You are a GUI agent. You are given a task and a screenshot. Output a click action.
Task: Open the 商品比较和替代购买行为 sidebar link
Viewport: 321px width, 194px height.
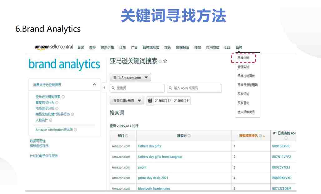click(x=52, y=114)
